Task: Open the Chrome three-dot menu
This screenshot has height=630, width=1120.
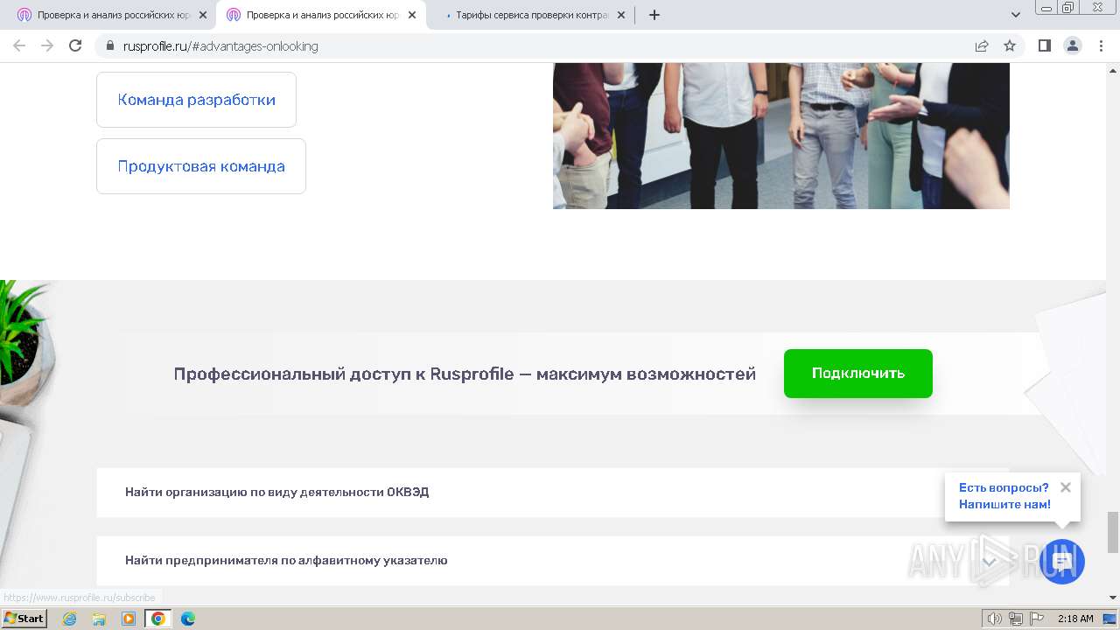Action: click(x=1101, y=46)
